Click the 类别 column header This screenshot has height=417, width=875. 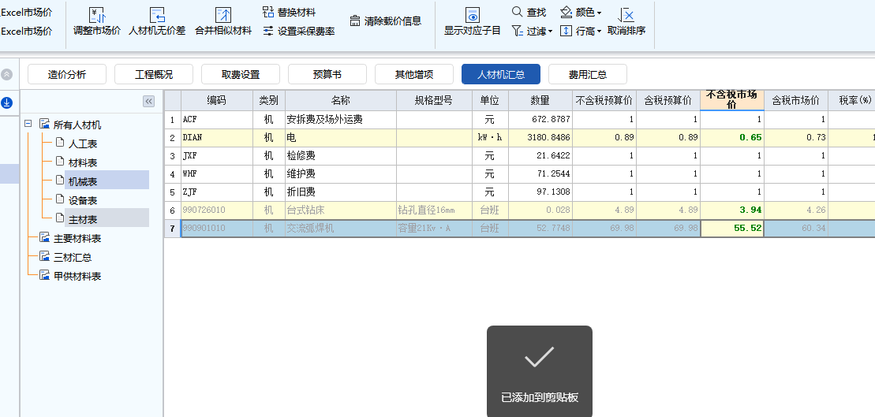pyautogui.click(x=269, y=100)
